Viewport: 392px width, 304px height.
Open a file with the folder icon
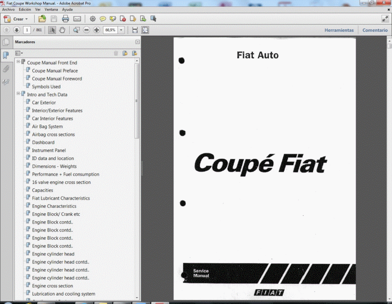[42, 19]
